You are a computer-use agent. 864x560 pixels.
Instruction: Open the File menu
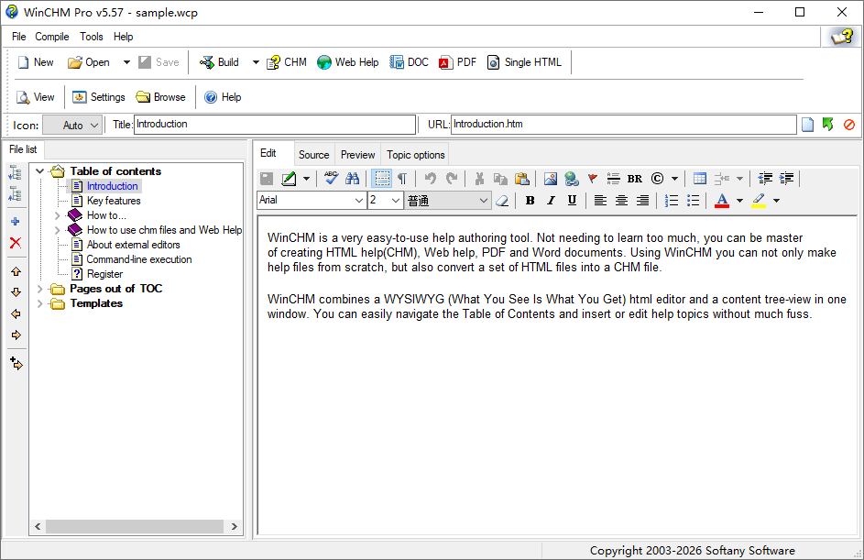click(18, 37)
